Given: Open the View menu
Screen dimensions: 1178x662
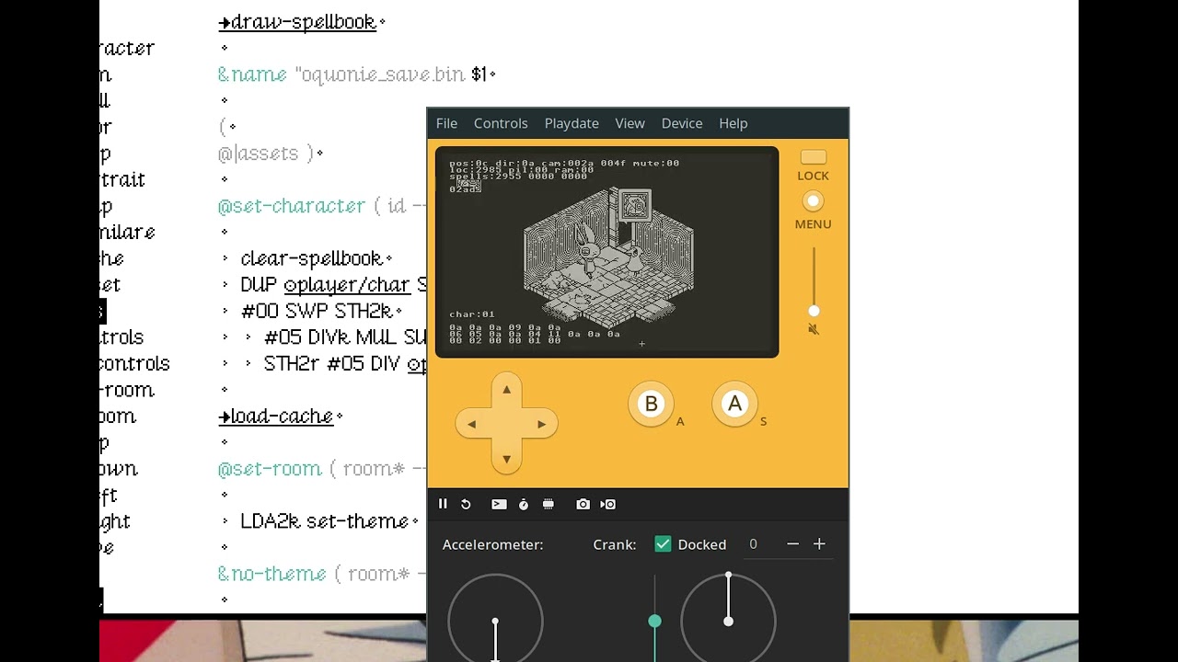Looking at the screenshot, I should 629,123.
